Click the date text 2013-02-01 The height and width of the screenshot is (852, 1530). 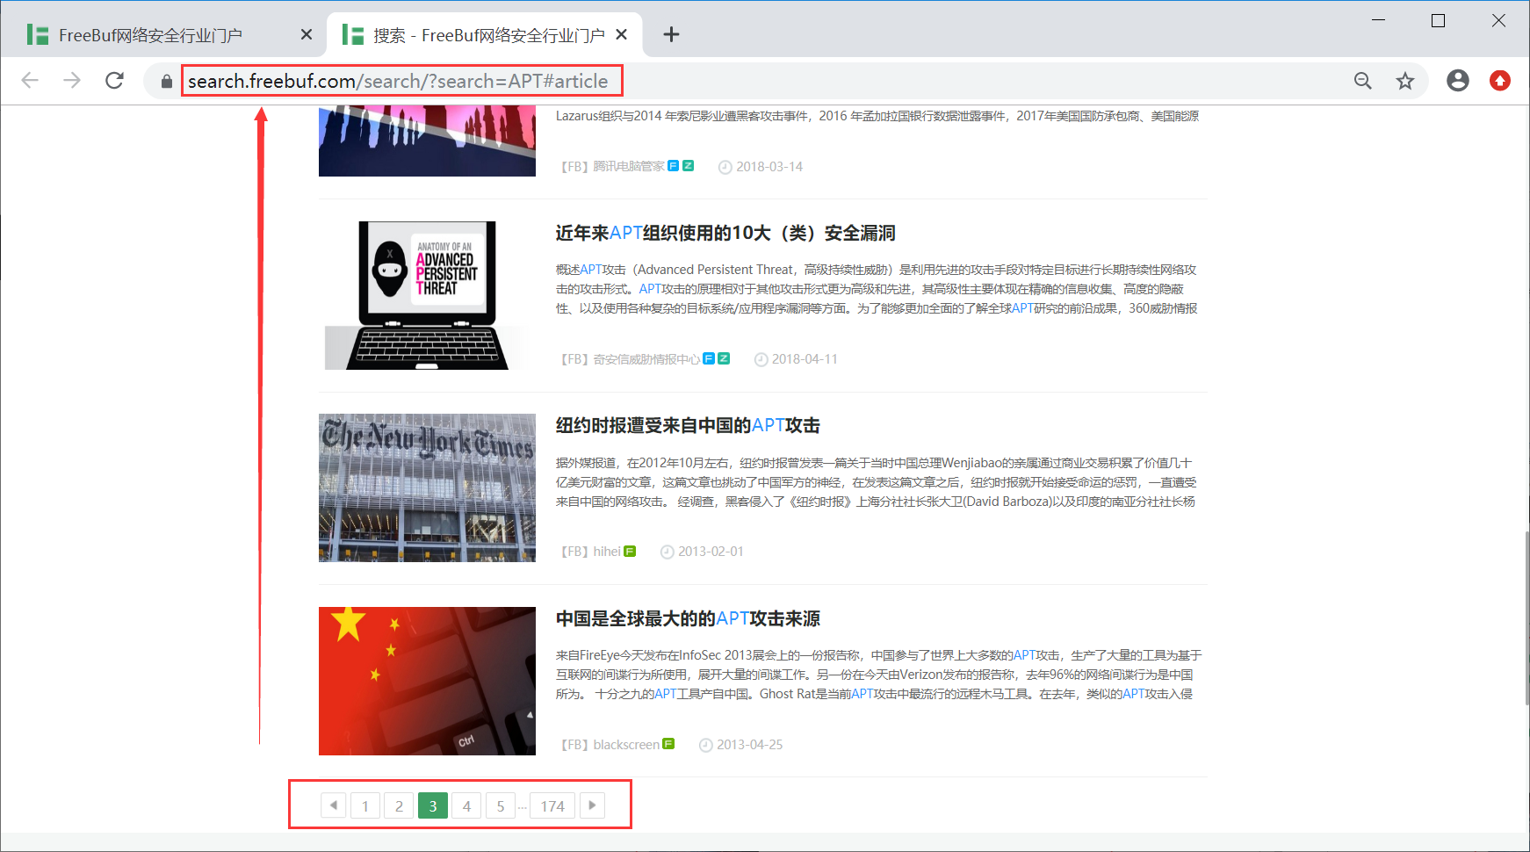711,552
